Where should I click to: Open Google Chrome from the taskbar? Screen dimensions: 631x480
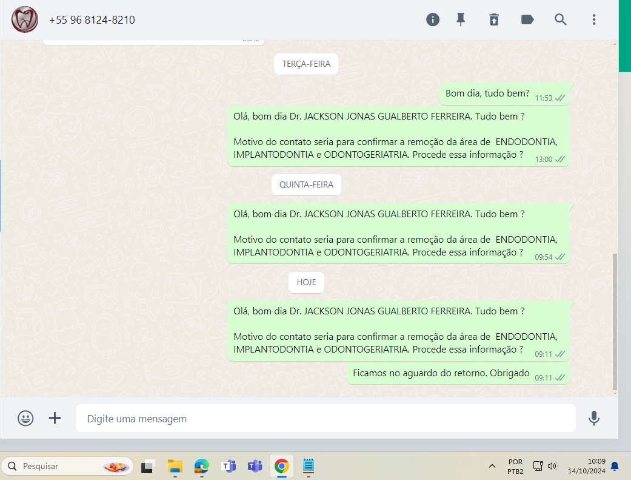point(281,466)
